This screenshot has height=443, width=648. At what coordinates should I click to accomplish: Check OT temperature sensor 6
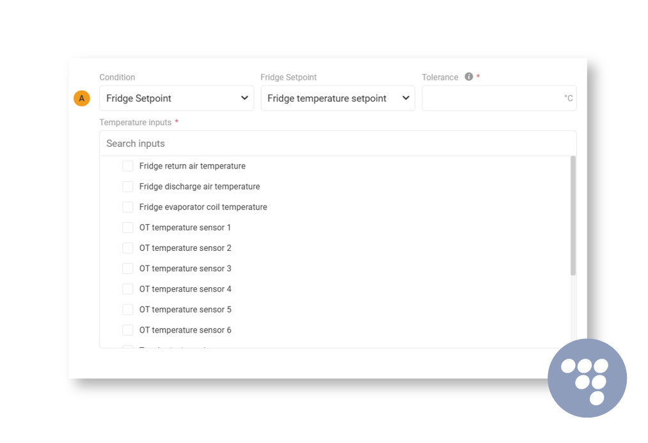(x=128, y=330)
